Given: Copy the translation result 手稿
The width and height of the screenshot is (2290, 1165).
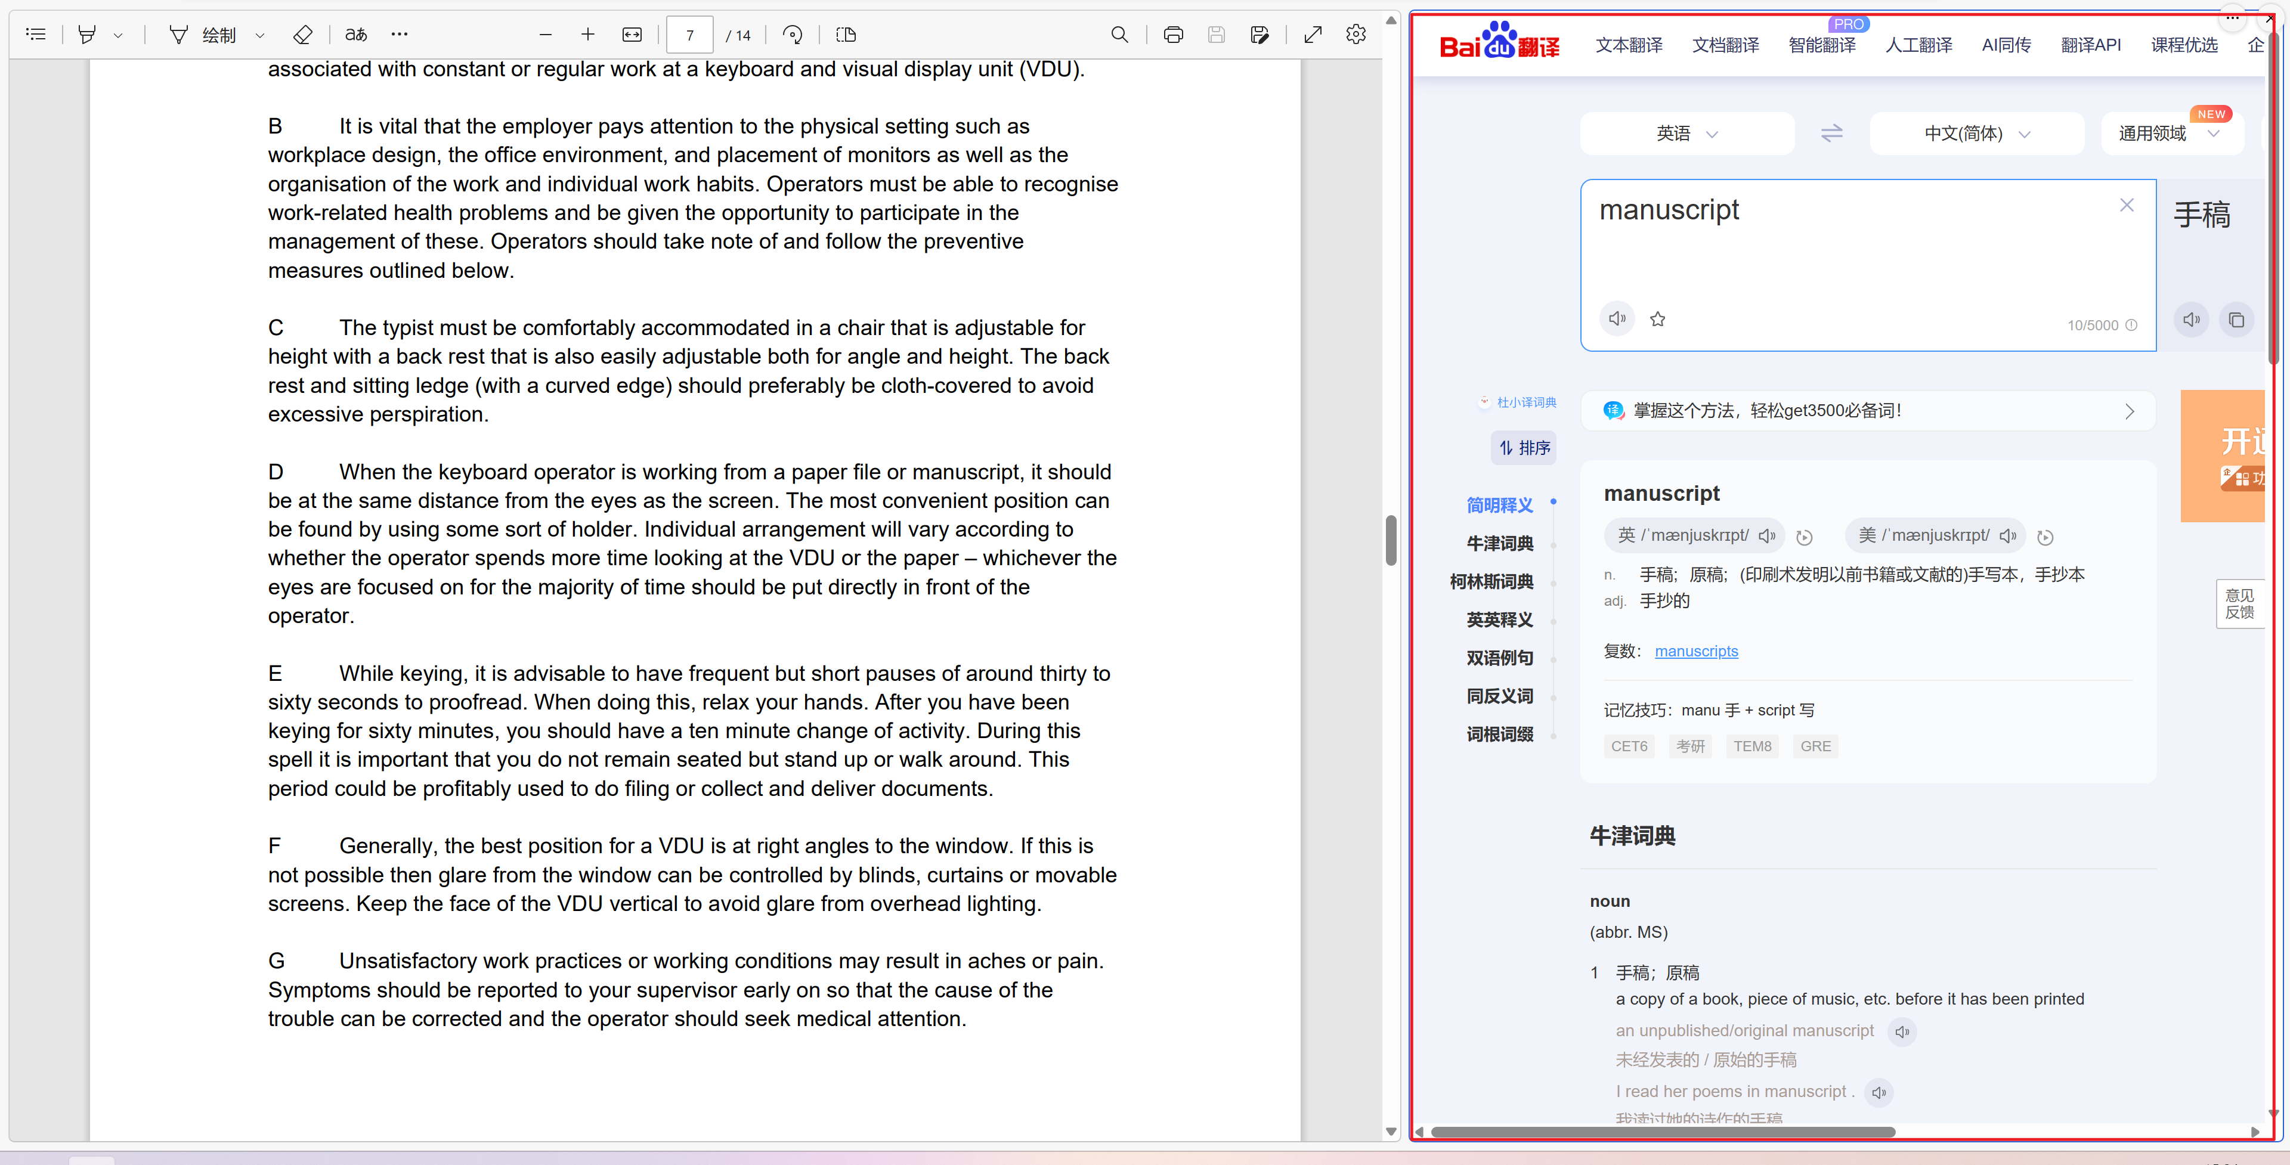Looking at the screenshot, I should coord(2236,320).
